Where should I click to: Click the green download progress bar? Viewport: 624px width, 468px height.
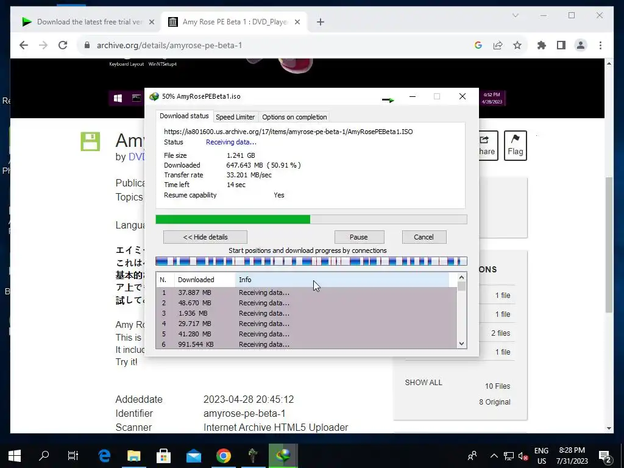(311, 219)
